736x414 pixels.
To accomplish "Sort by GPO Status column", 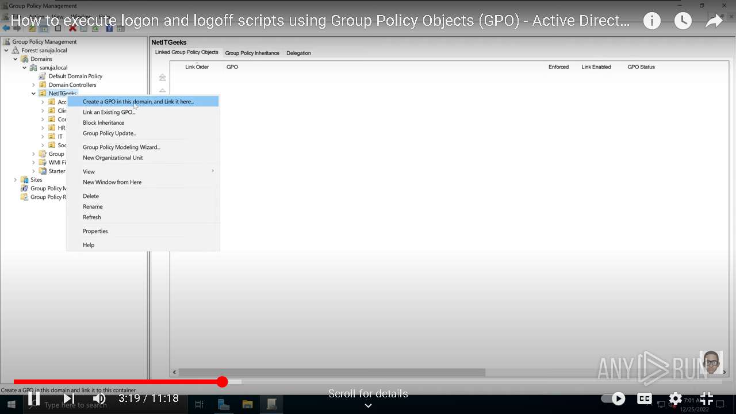I will click(641, 67).
